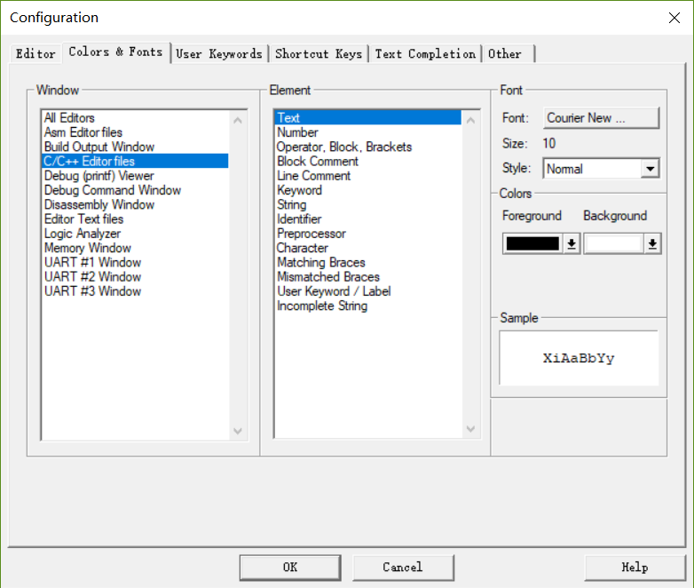Select the Preprocessor element
The height and width of the screenshot is (588, 694).
pyautogui.click(x=368, y=234)
